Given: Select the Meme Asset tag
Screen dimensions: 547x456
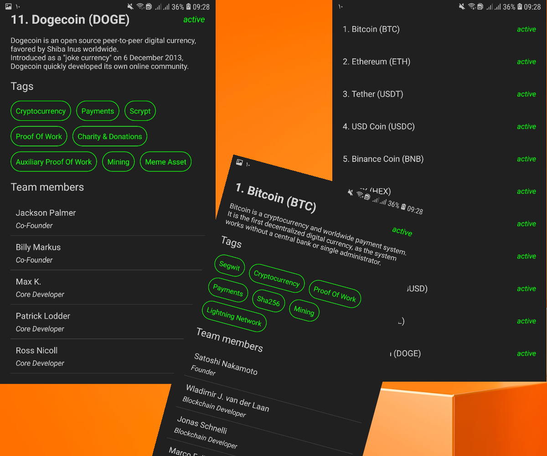Looking at the screenshot, I should click(165, 162).
